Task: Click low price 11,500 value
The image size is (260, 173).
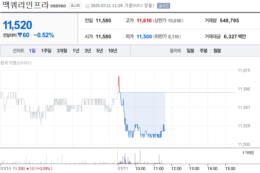Action: (x=144, y=36)
